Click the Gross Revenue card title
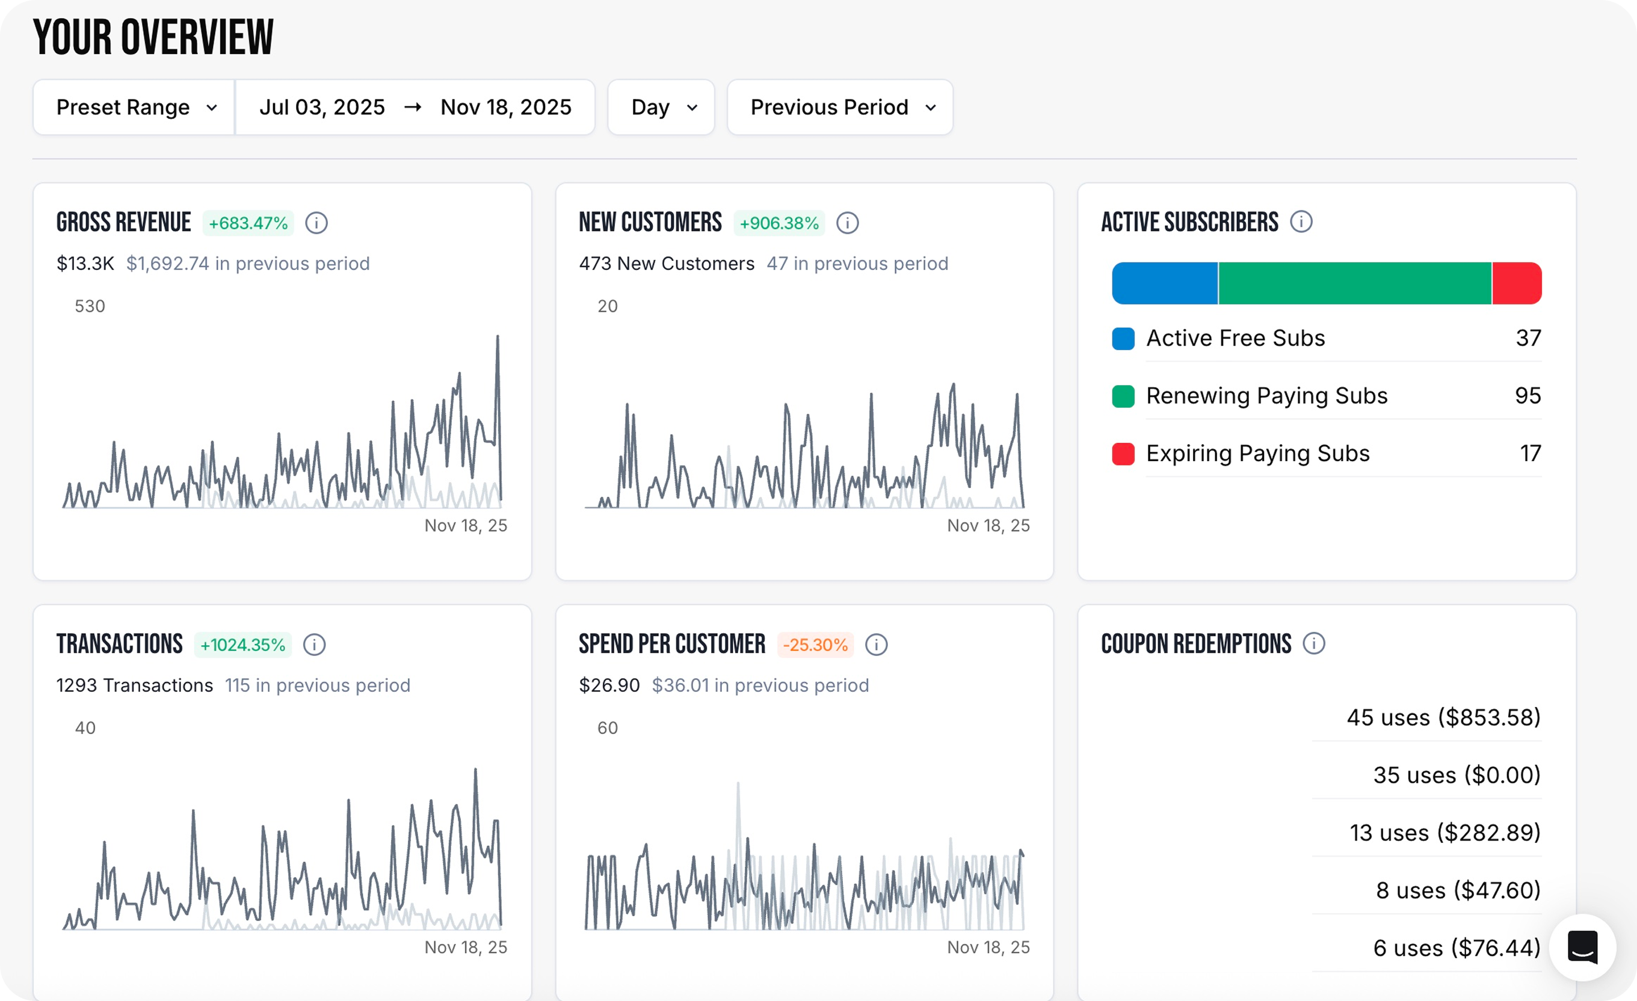The width and height of the screenshot is (1637, 1001). (123, 222)
